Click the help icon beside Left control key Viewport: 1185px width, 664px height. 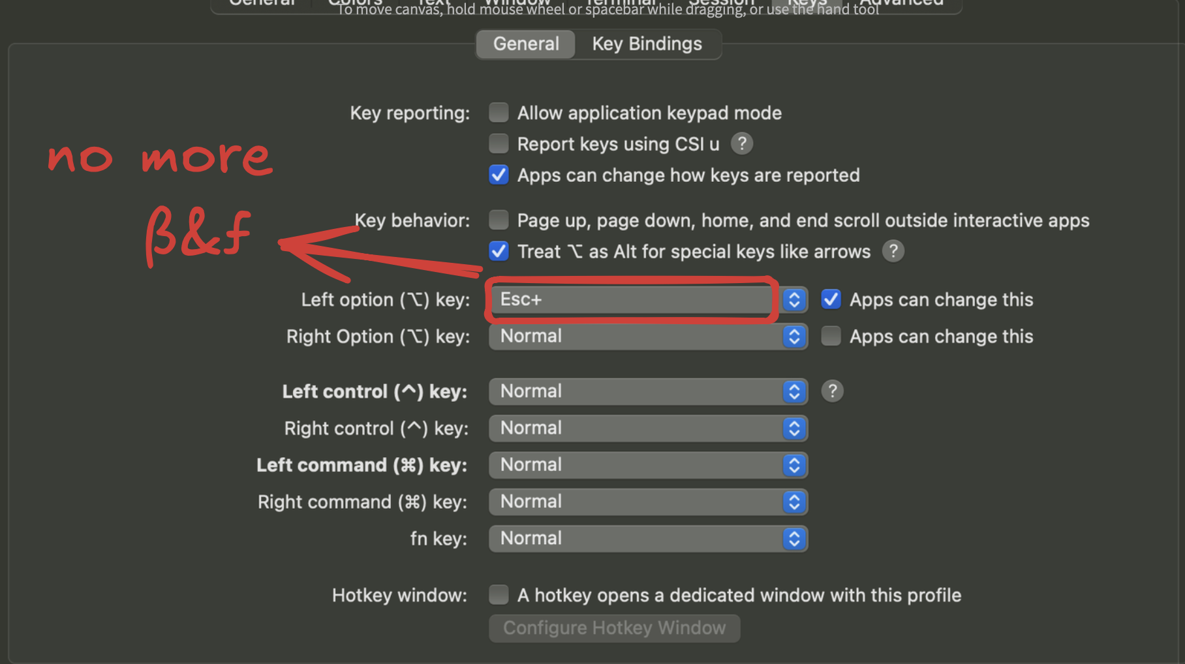(832, 391)
